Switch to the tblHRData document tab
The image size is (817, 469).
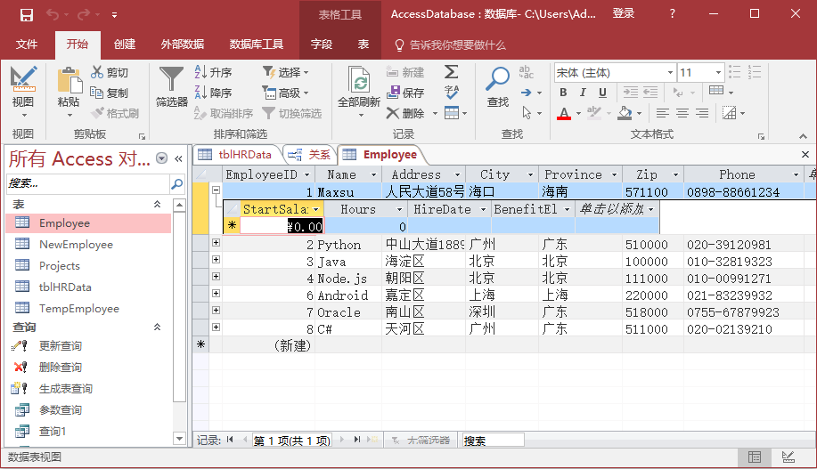(x=237, y=154)
